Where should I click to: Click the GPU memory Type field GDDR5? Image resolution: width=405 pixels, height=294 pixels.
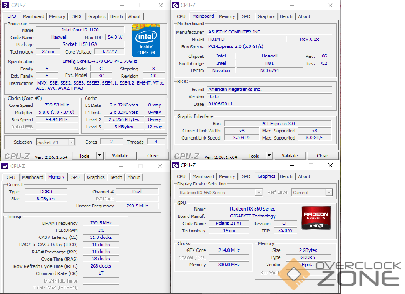coord(308,257)
